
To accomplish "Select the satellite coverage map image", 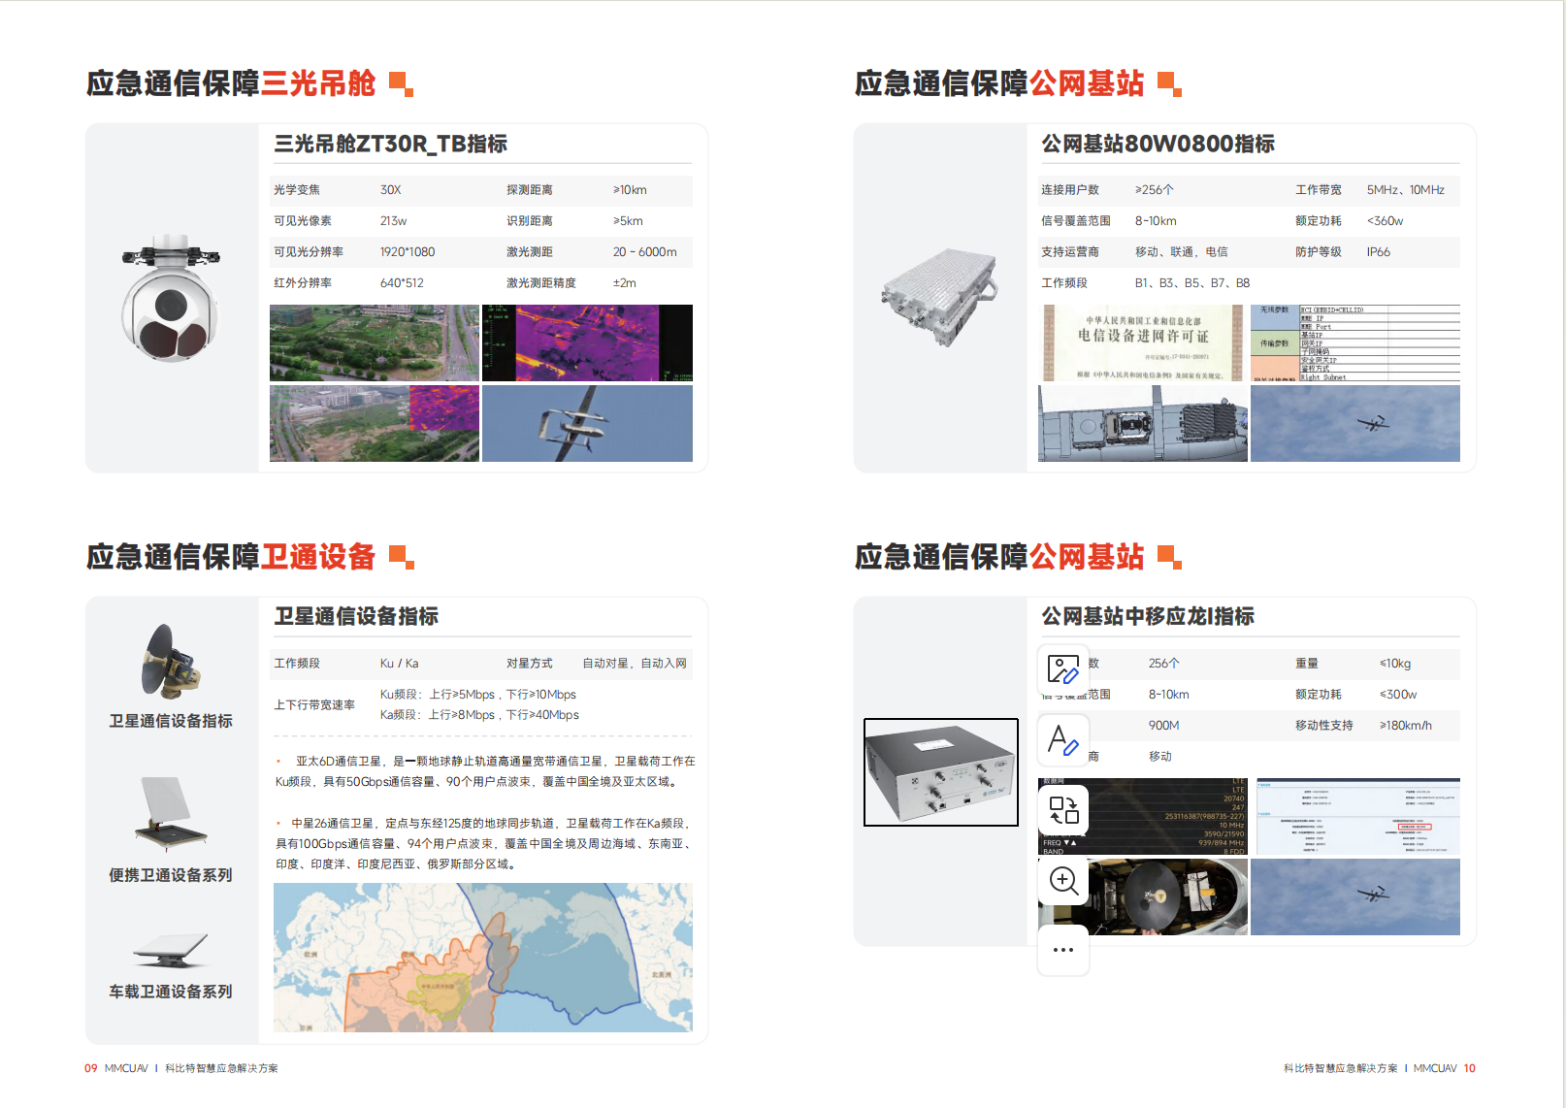I will click(x=483, y=957).
